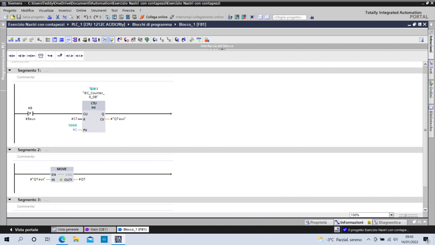435x245 pixels.
Task: Expand breadcrumb arrow after PLC_1
Action: click(x=128, y=24)
